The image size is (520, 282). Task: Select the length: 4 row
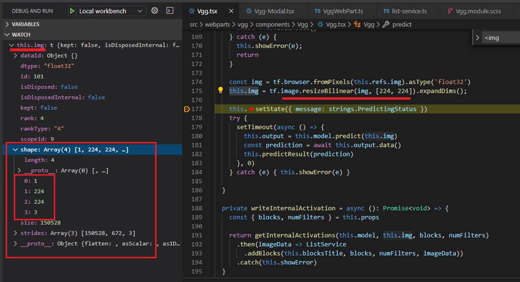click(x=92, y=160)
